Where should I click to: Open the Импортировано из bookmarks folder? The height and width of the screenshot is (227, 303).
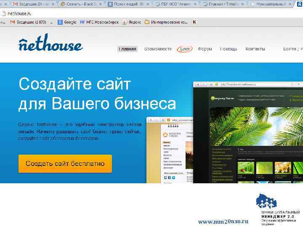pyautogui.click(x=166, y=22)
